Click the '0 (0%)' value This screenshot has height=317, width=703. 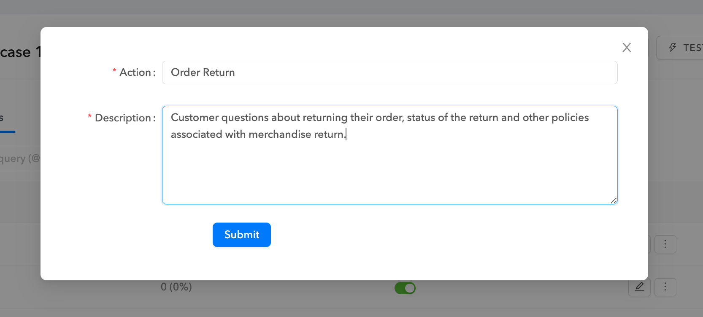click(176, 287)
